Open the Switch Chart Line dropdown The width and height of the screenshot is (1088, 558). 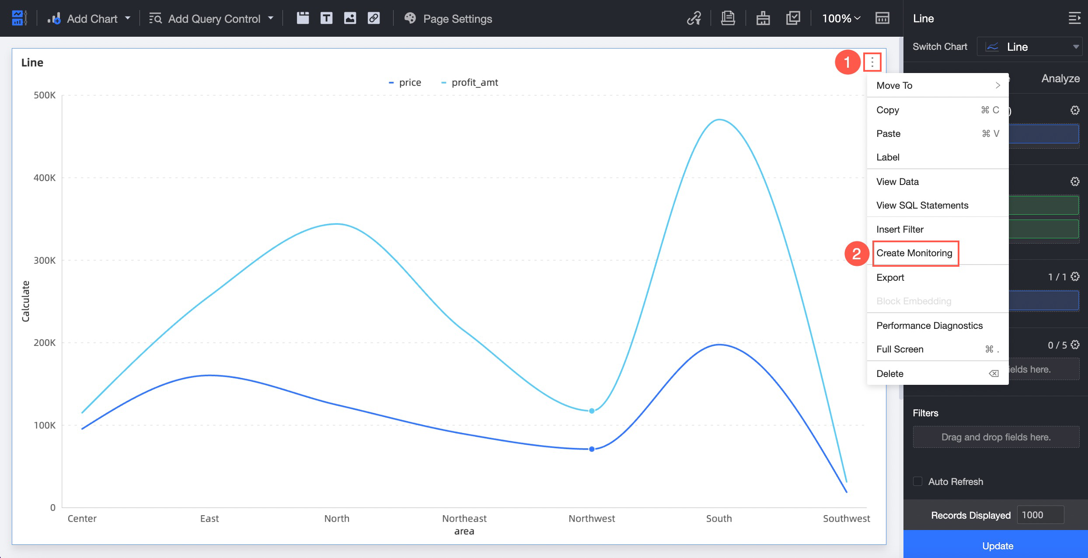point(1030,47)
